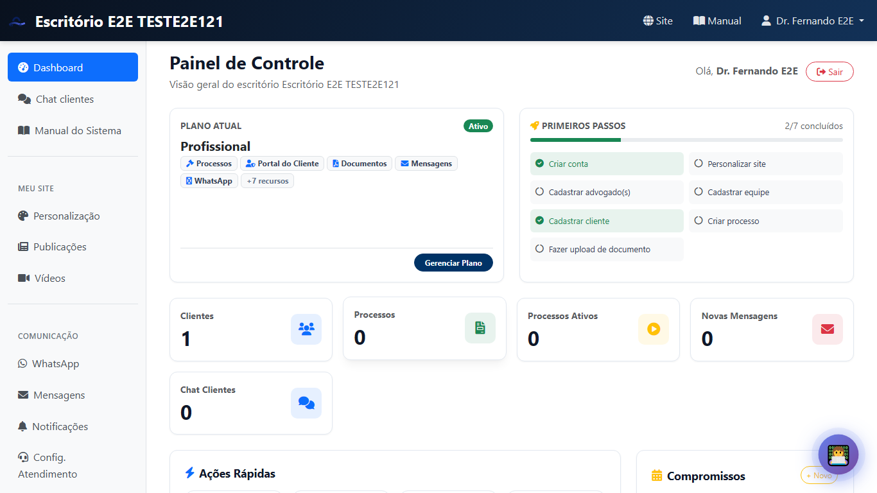Image resolution: width=877 pixels, height=493 pixels.
Task: Click the Fazer upload de documento step
Action: (607, 249)
